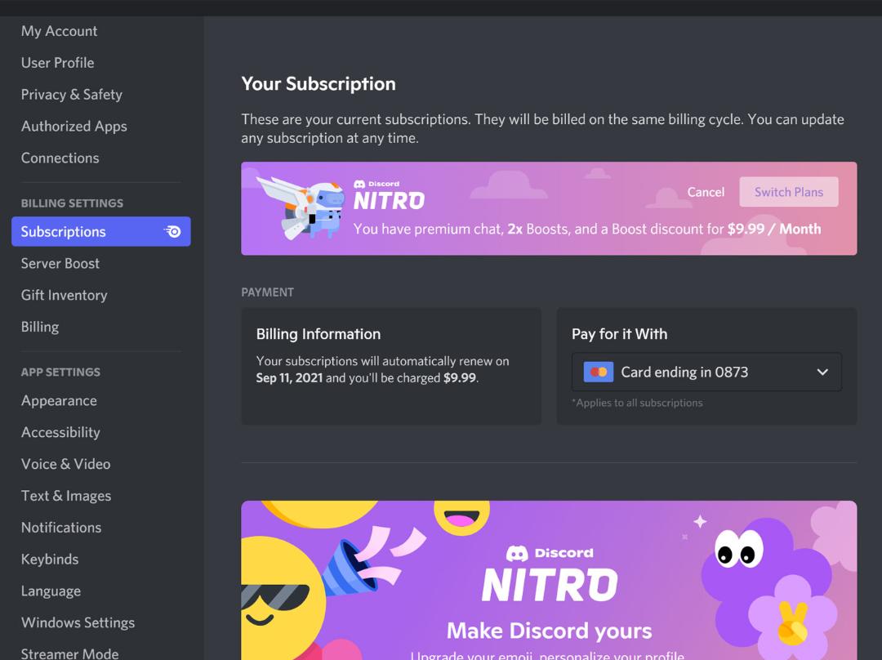The height and width of the screenshot is (660, 882).
Task: Click the Mastercard icon in payment field
Action: tap(599, 372)
